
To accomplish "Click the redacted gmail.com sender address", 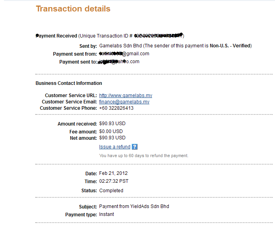I will (x=124, y=54).
